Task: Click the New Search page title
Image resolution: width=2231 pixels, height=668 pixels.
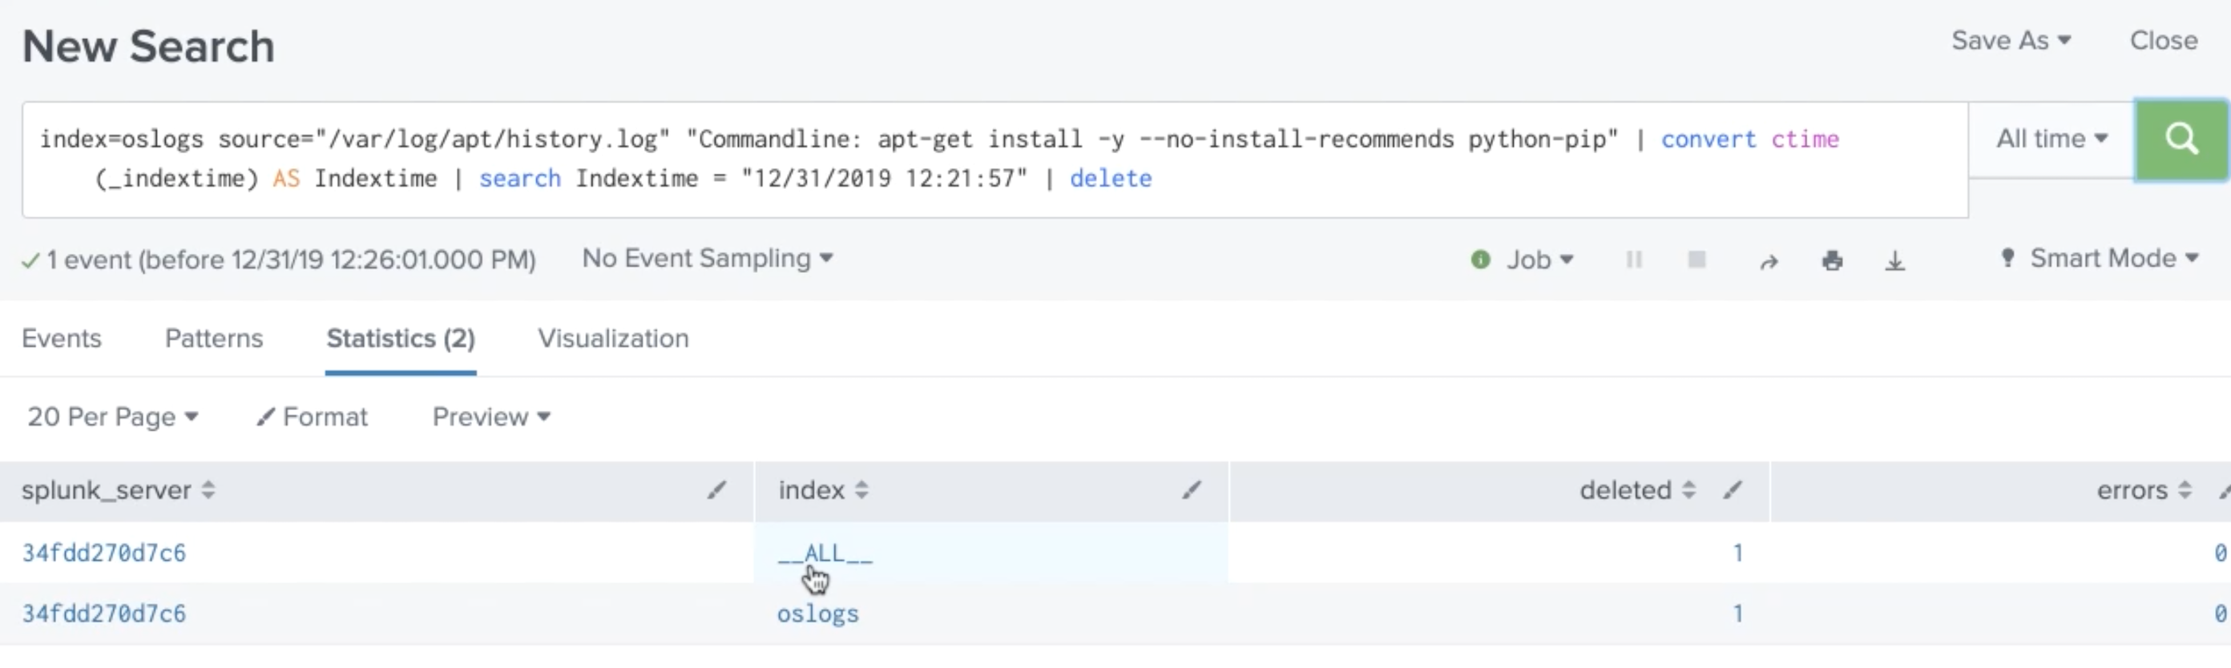Action: [x=148, y=46]
